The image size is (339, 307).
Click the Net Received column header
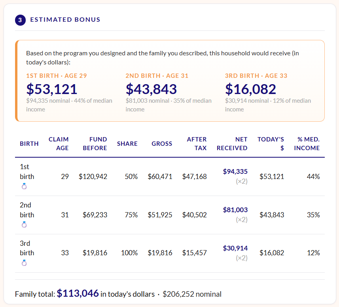pos(232,143)
